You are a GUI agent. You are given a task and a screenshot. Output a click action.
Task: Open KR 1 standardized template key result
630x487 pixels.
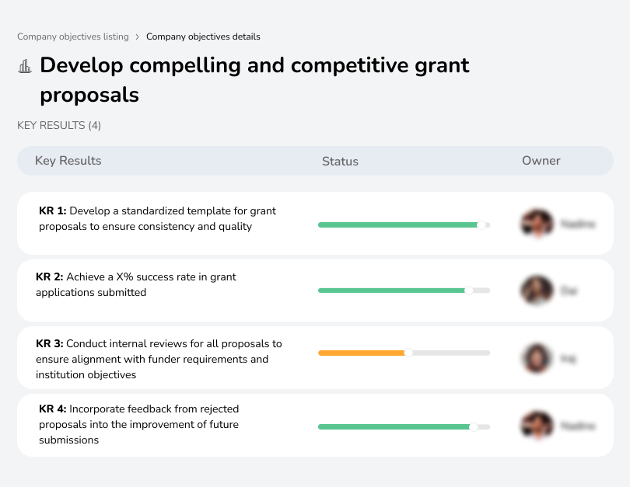(157, 218)
